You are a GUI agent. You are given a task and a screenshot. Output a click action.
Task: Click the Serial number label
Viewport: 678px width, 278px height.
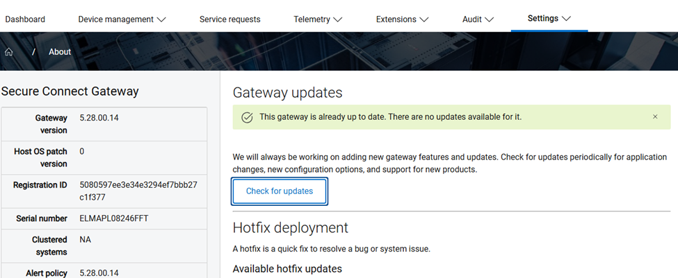[x=42, y=218]
